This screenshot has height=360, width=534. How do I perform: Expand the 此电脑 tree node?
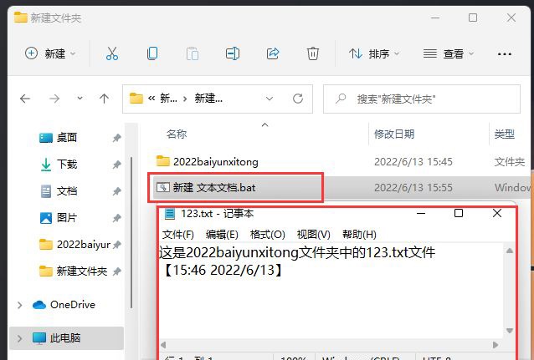[x=20, y=338]
